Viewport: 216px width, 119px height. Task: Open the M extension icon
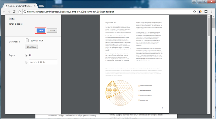206,12
